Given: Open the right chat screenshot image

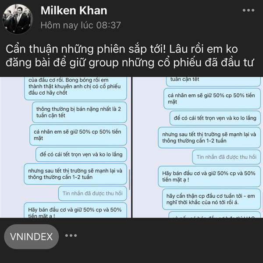Looking at the screenshot, I should 198,147.
